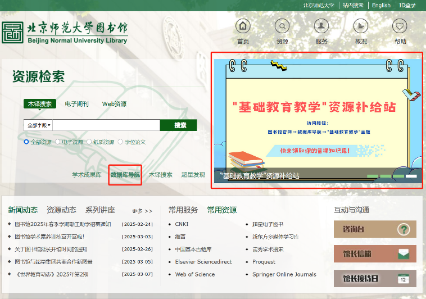Switch to the 资源动态 tab
Image resolution: width=426 pixels, height=299 pixels.
click(61, 210)
